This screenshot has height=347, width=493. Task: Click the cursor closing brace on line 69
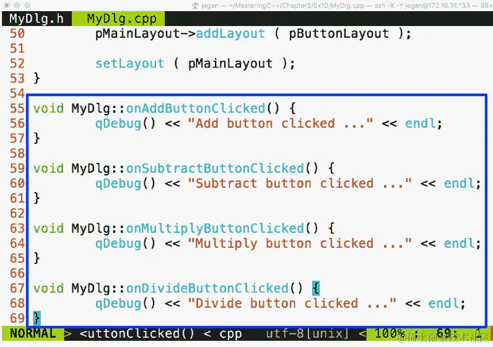tap(37, 318)
